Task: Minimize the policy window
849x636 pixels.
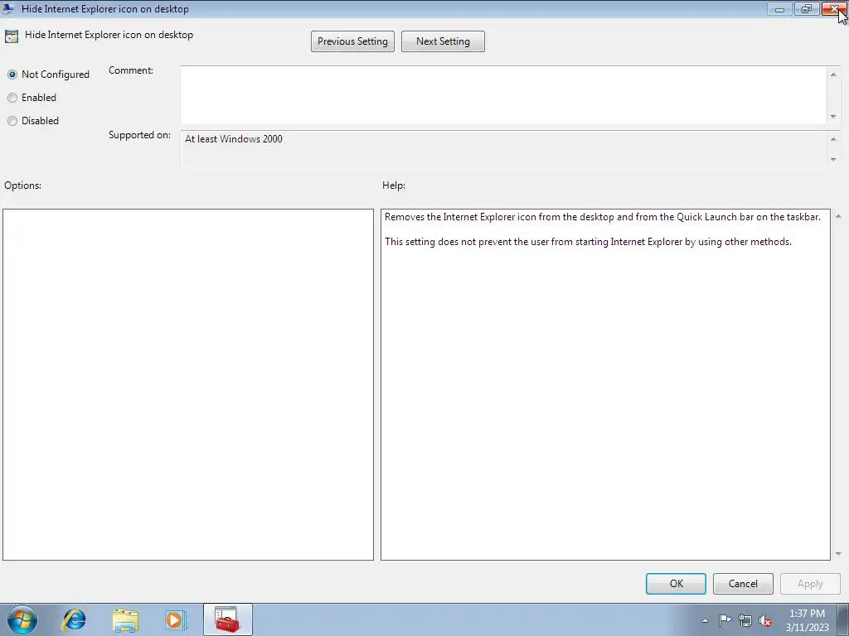Action: 779,9
